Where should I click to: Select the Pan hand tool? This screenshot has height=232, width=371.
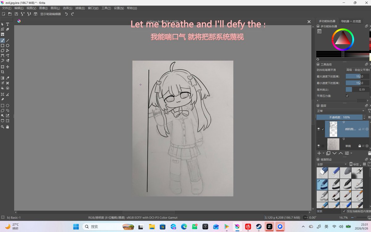(x=8, y=127)
